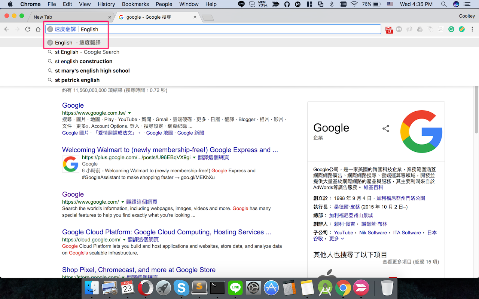The image size is (479, 299).
Task: Open Finder from the dock
Action: (92, 288)
